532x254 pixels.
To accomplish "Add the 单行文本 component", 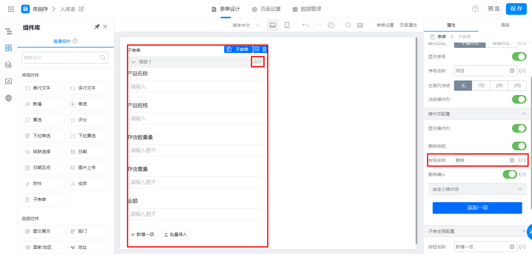I will (43, 88).
